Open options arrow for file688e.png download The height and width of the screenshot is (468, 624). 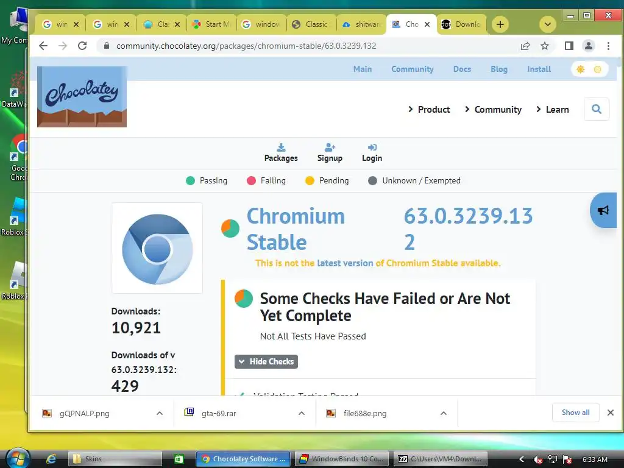click(x=444, y=413)
